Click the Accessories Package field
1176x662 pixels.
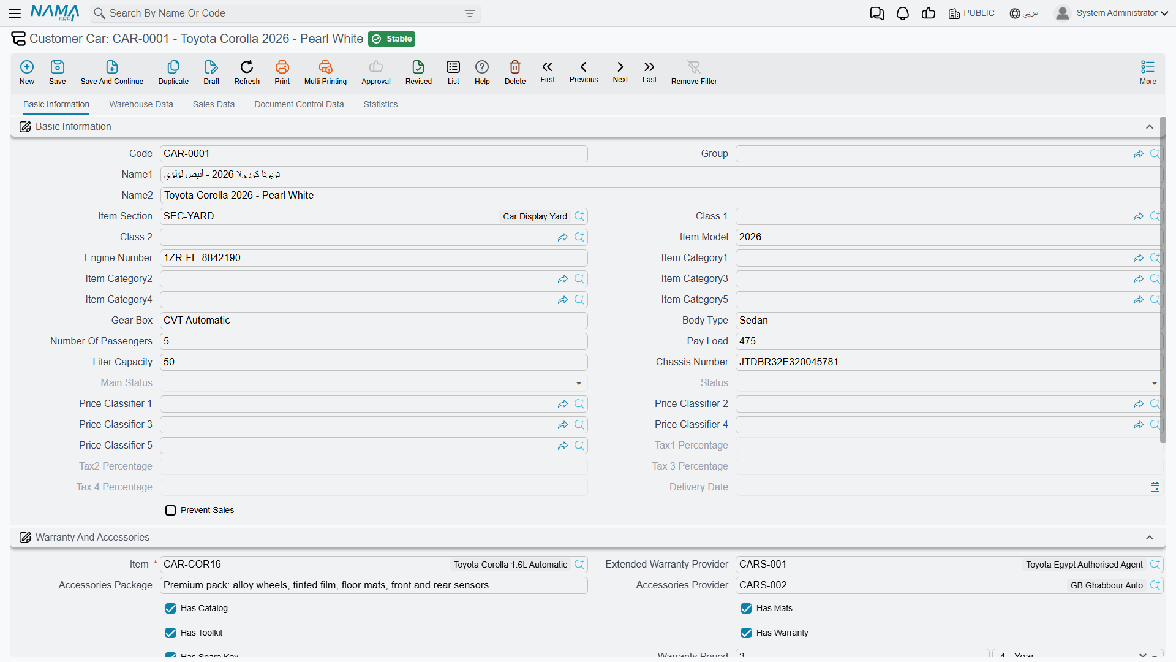click(374, 585)
